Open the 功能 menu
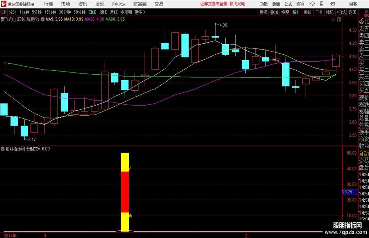The height and width of the screenshot is (238, 369). [x=264, y=4]
